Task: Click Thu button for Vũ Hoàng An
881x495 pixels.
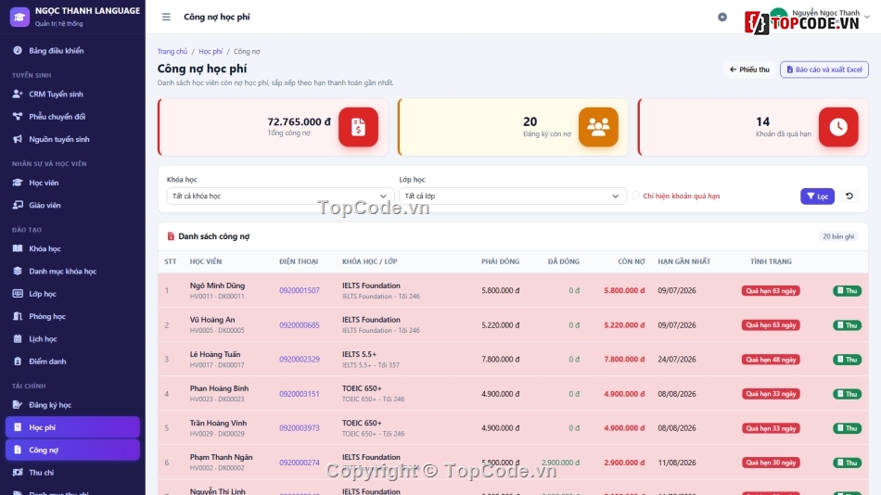Action: [x=848, y=324]
